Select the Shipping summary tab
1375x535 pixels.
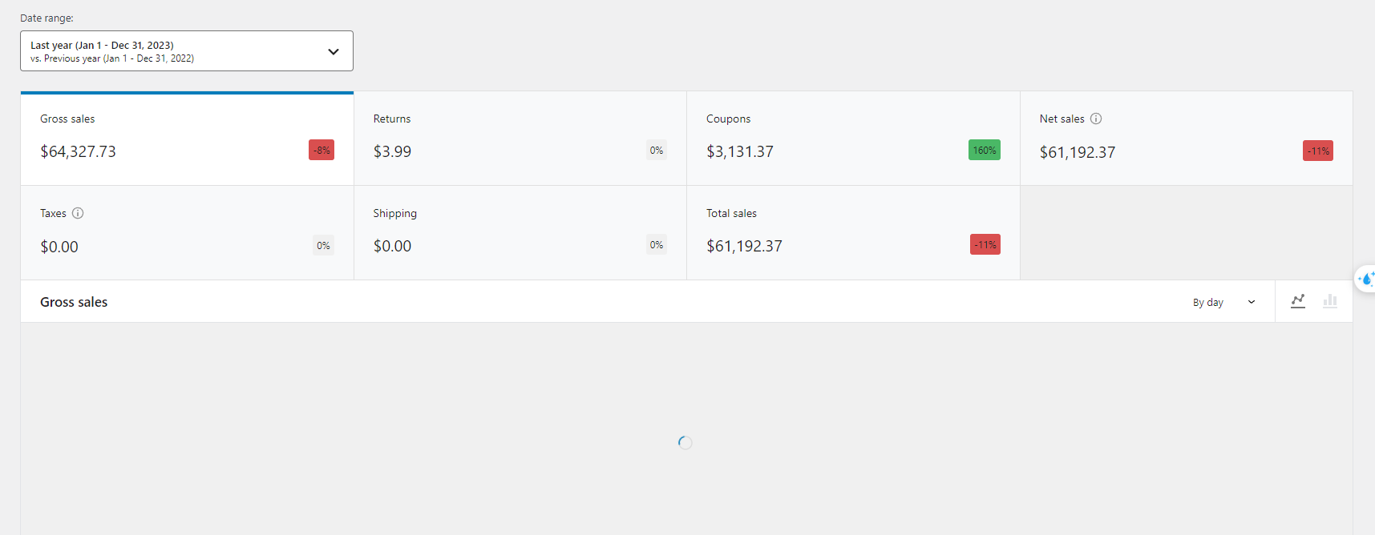click(520, 232)
